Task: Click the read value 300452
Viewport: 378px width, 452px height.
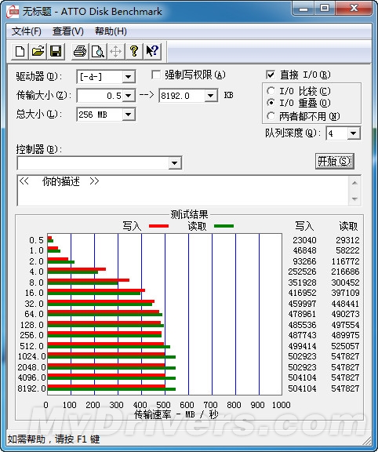Action: [x=345, y=282]
